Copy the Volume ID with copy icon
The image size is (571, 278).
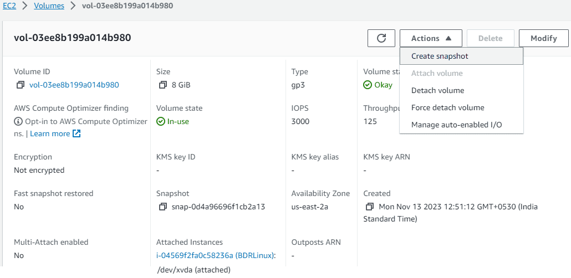tap(20, 85)
